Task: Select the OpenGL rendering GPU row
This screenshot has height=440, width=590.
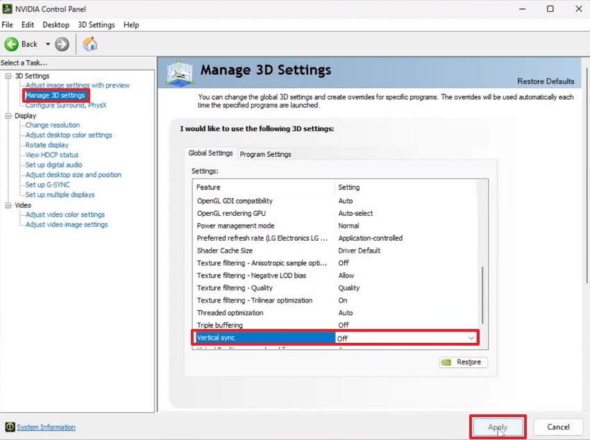Action: pyautogui.click(x=335, y=213)
